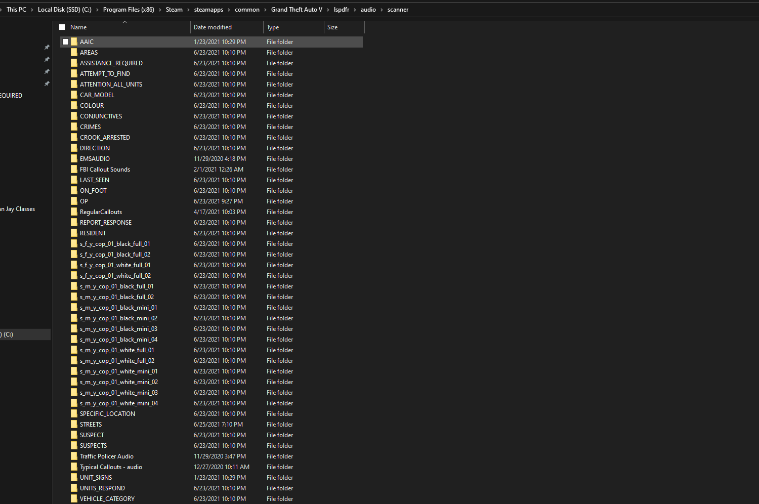Tick the select-all checkbox in the header
The image size is (759, 504).
click(x=62, y=27)
